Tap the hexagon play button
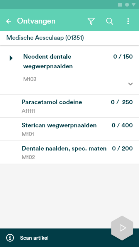 tap(122, 228)
